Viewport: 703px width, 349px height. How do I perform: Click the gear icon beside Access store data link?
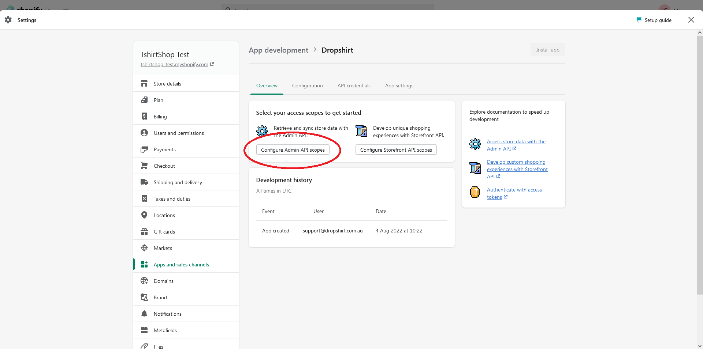point(475,144)
